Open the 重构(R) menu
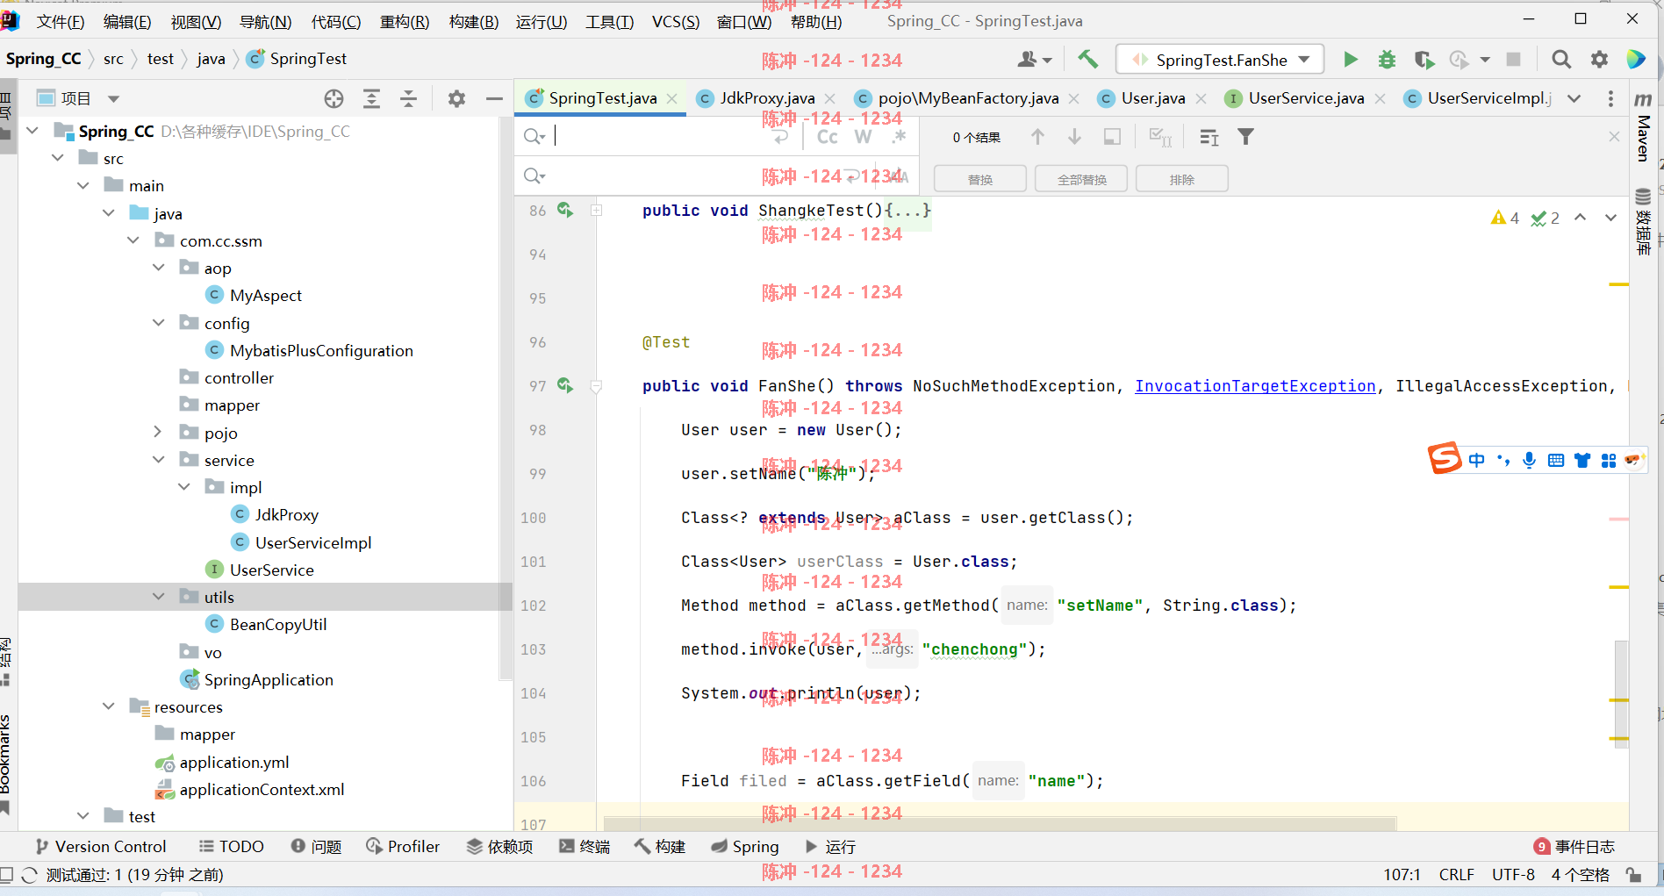Screen dimensions: 1664x896 tap(405, 21)
